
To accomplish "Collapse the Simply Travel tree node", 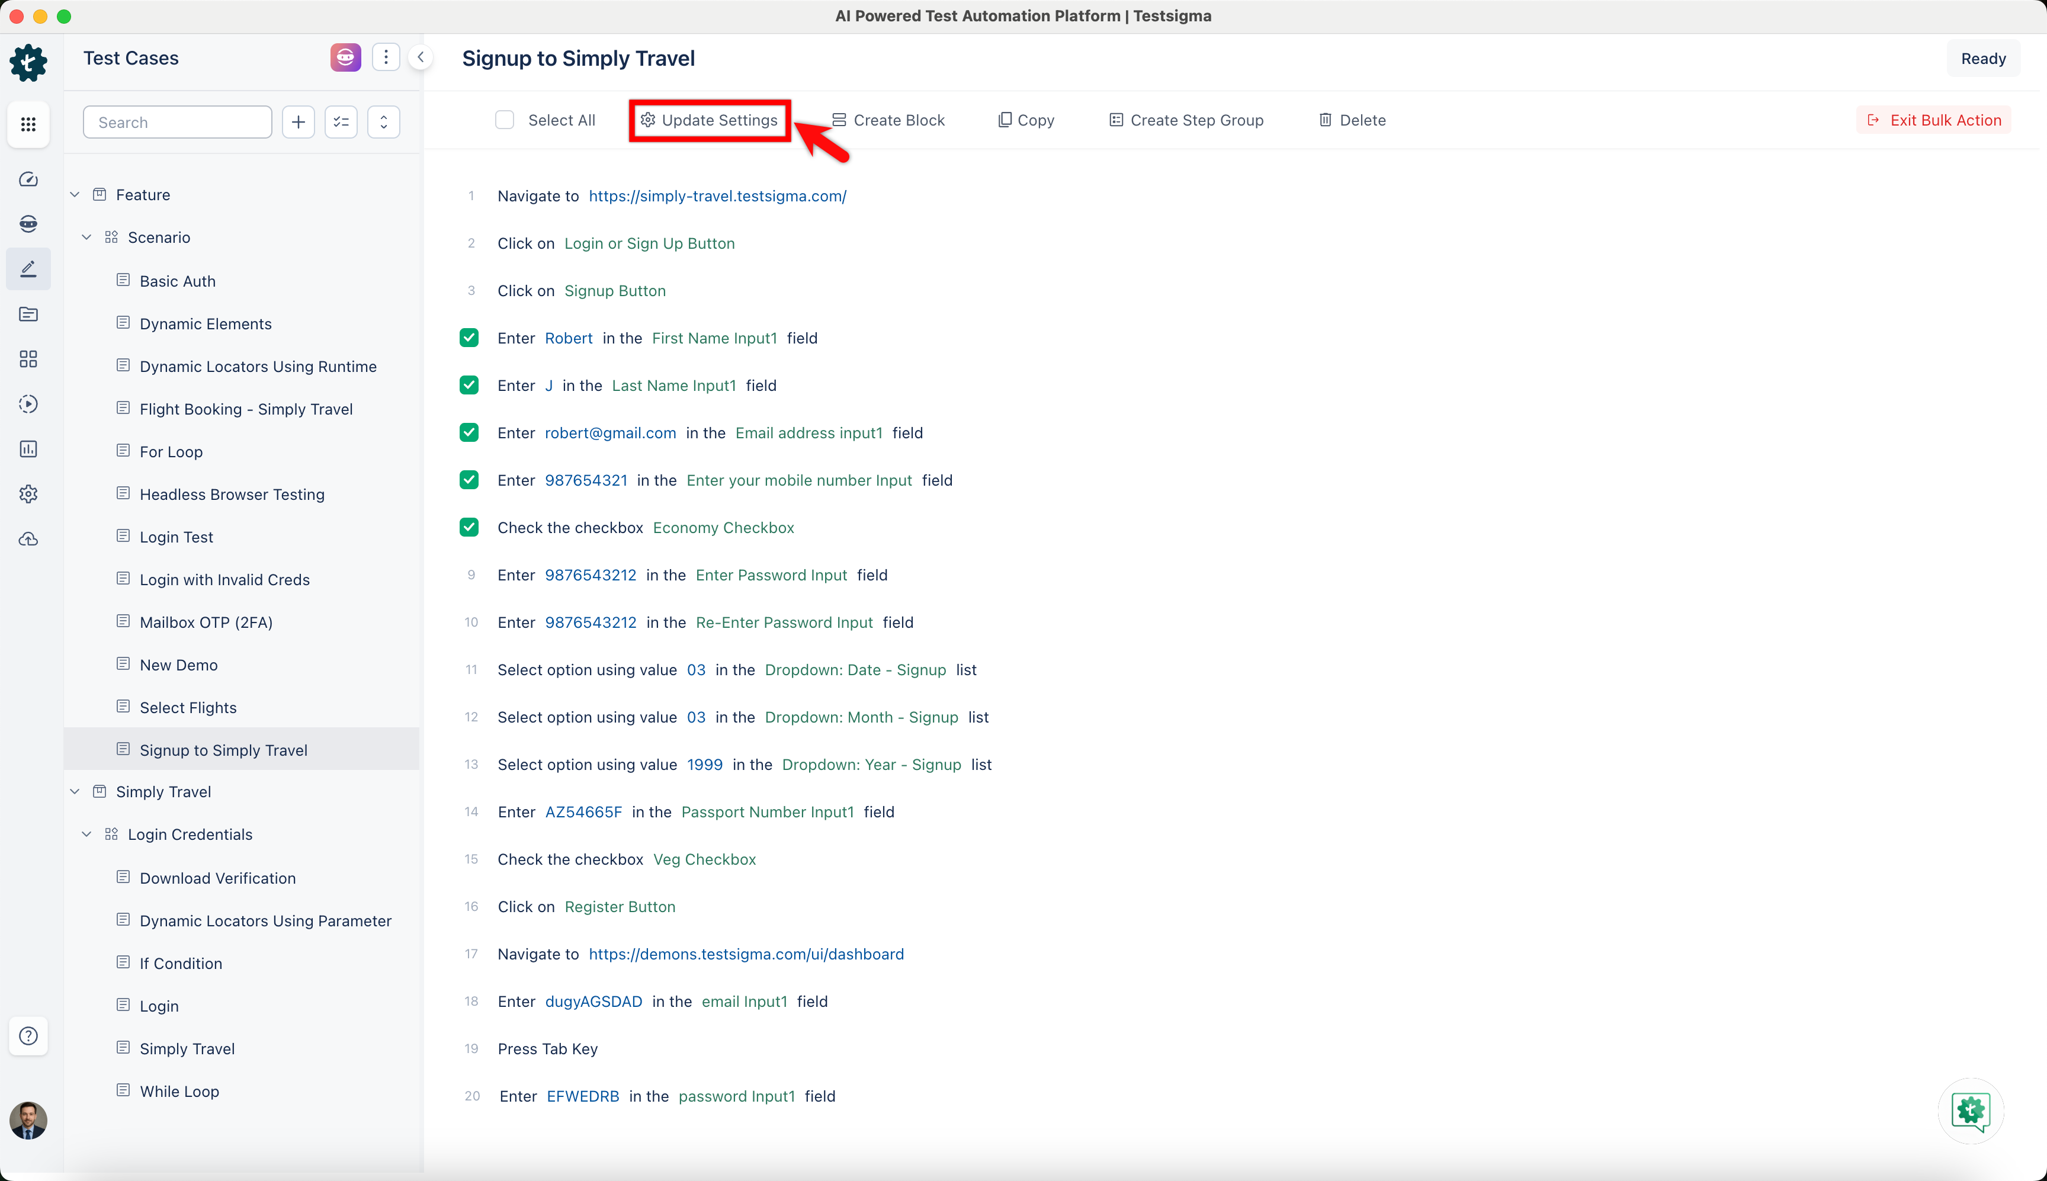I will [x=75, y=792].
